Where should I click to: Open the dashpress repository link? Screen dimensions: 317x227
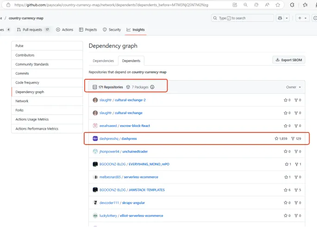click(129, 139)
